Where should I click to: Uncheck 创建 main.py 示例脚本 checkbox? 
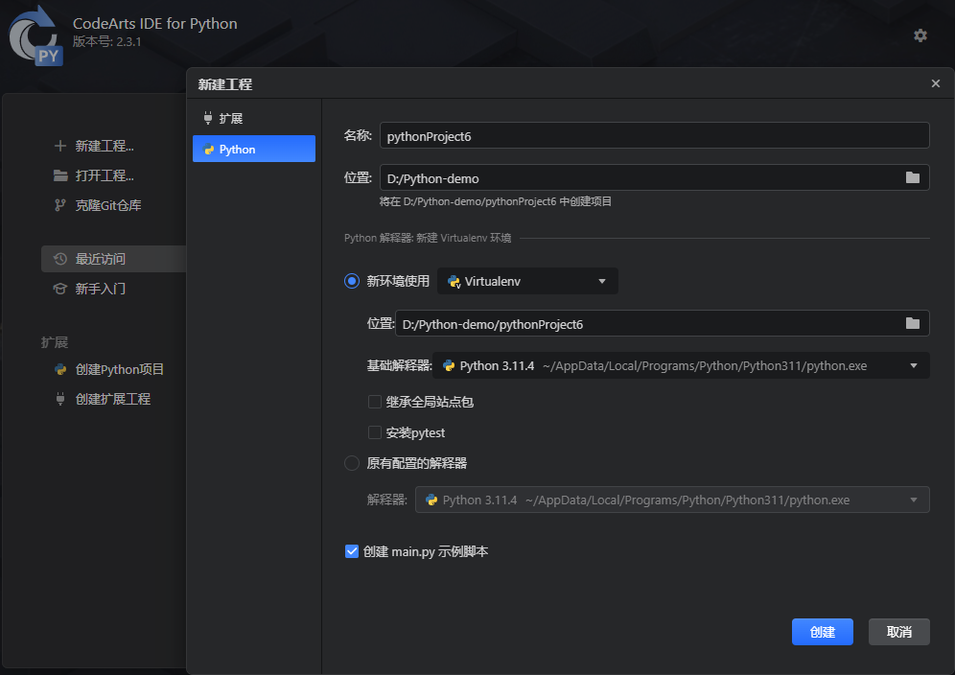pyautogui.click(x=352, y=551)
